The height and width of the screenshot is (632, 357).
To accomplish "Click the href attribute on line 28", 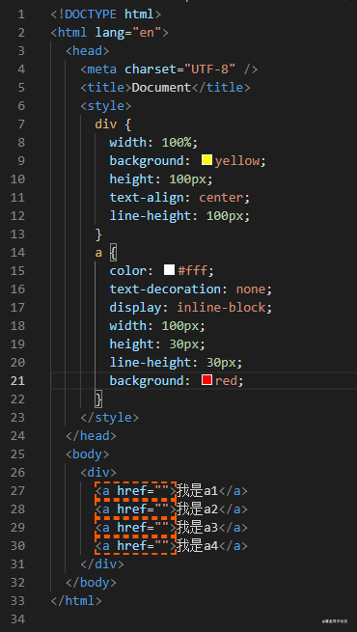I will [x=132, y=509].
